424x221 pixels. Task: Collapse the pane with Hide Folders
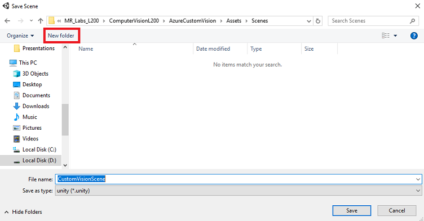[x=23, y=212]
